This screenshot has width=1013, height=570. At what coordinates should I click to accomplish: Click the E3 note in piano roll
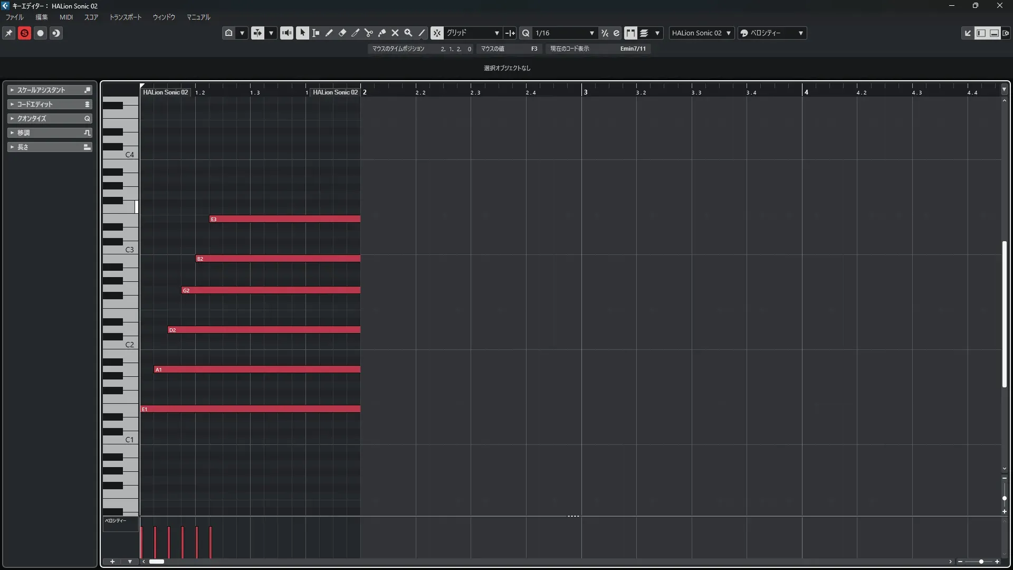(x=285, y=219)
